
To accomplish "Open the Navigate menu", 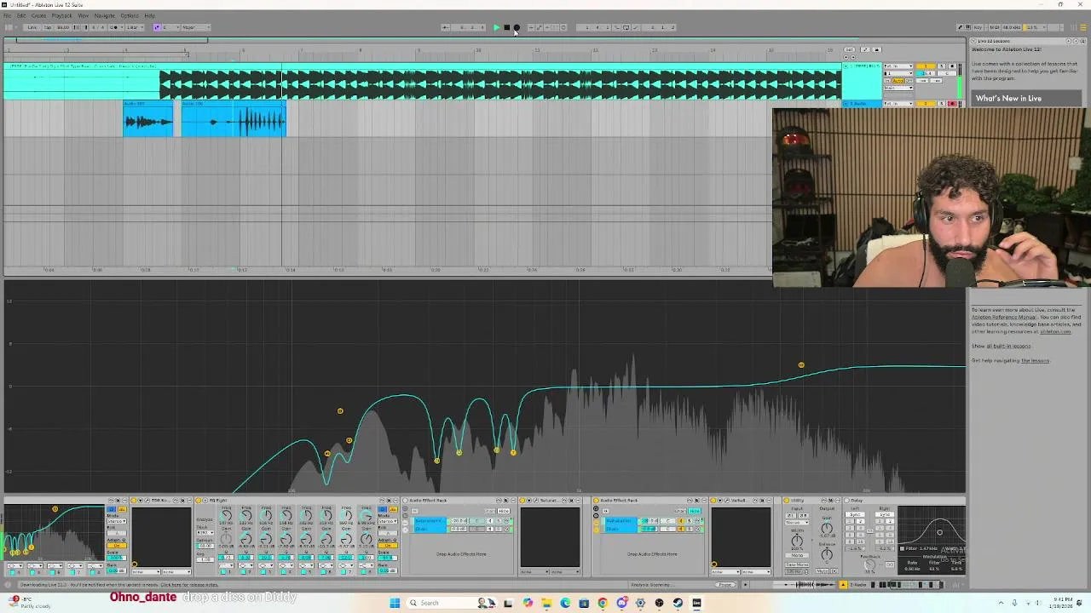I will (104, 15).
